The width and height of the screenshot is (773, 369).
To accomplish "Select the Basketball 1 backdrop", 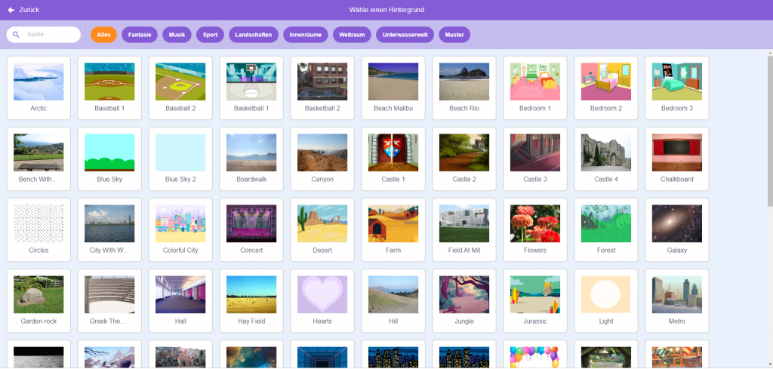I will pos(251,88).
